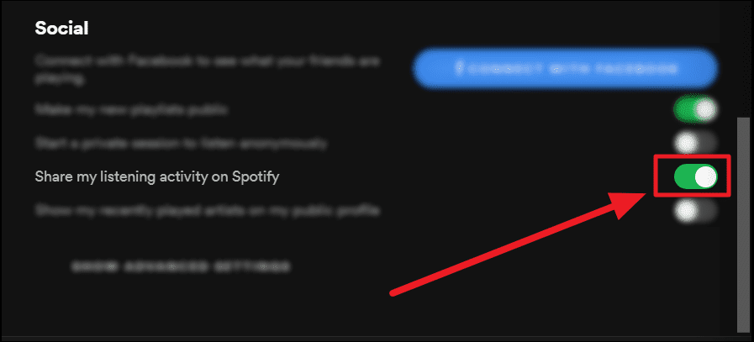Click the red highlight box border
The image size is (754, 342).
[693, 156]
